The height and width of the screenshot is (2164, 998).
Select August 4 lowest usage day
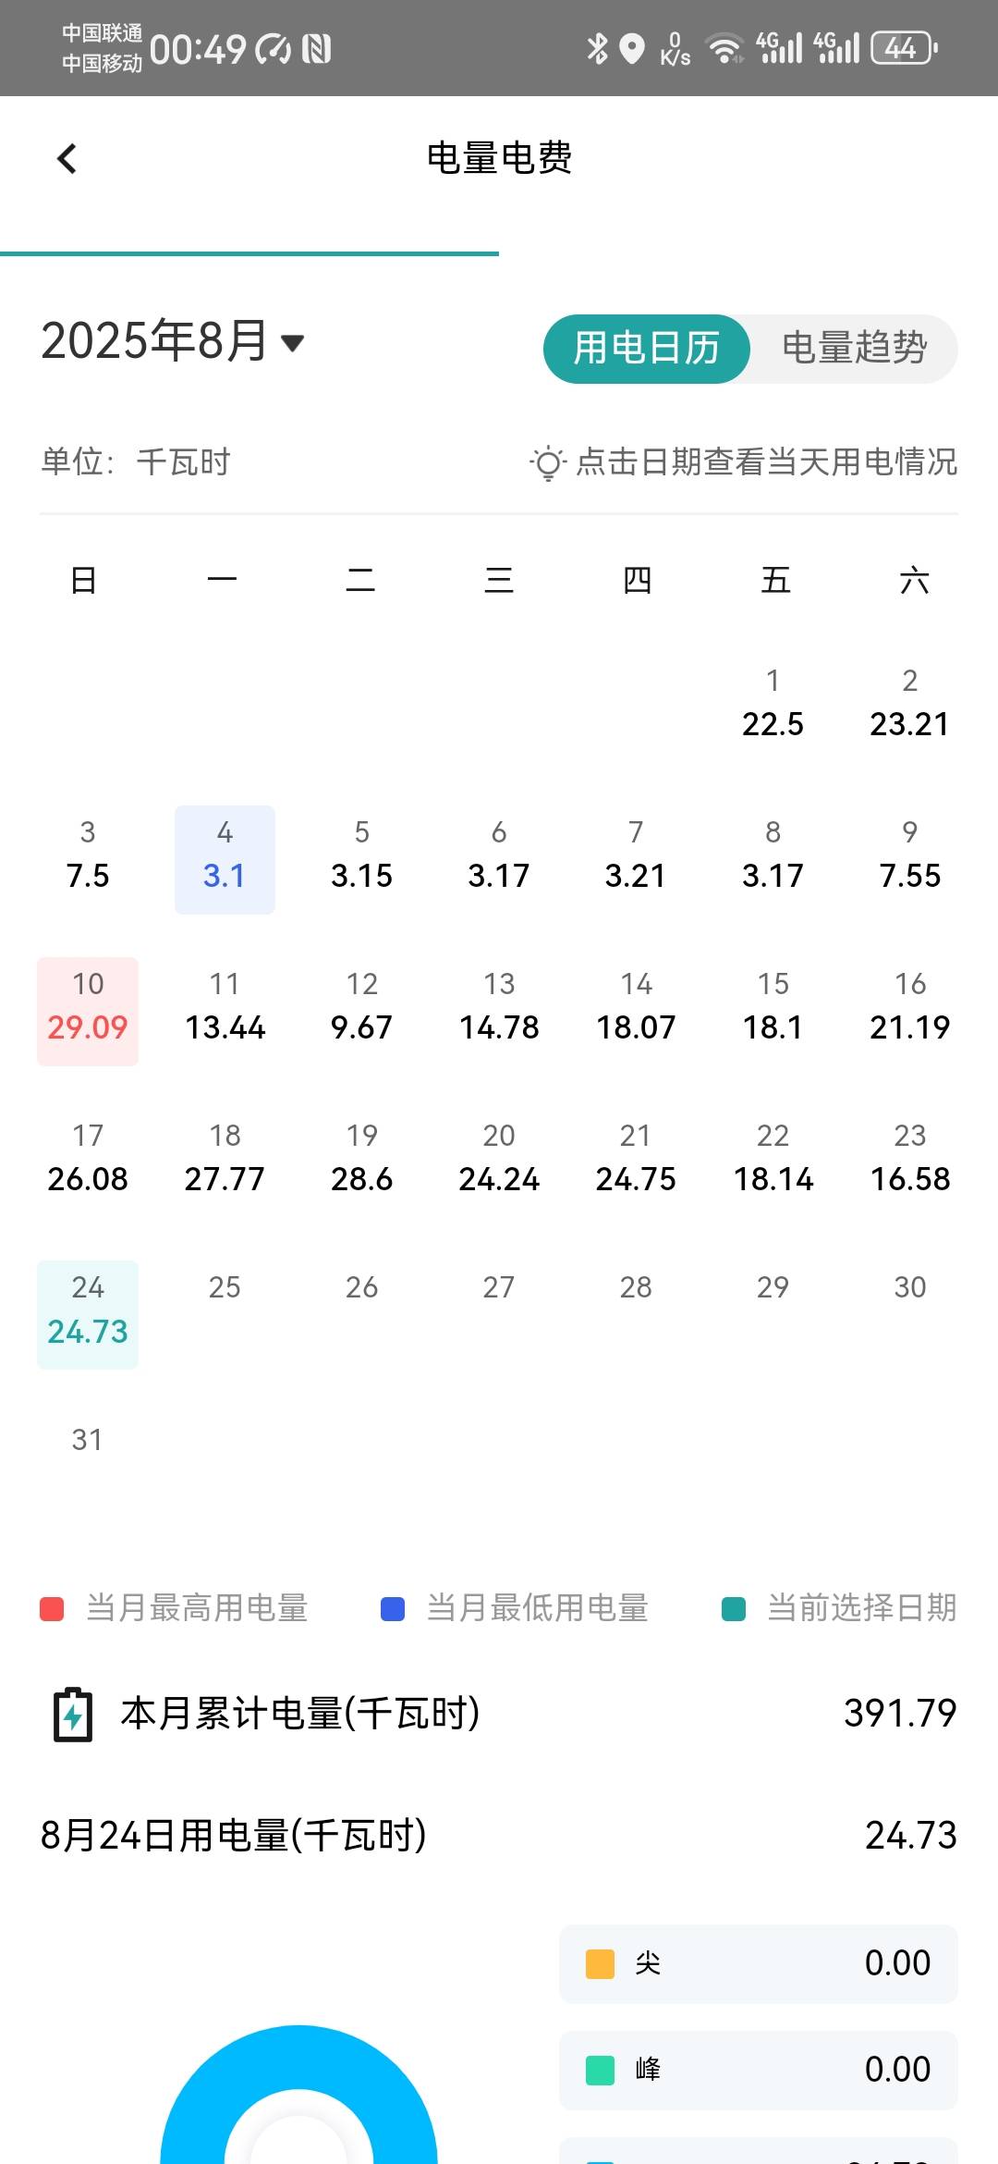click(x=225, y=859)
